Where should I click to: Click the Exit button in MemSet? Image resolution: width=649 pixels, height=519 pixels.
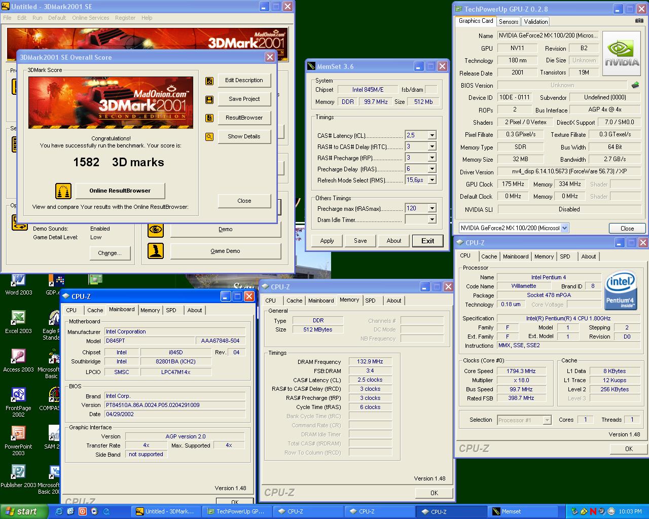(x=427, y=241)
